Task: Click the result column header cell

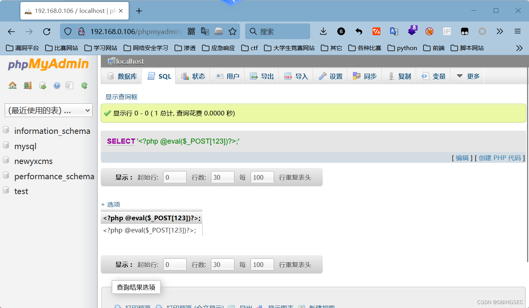Action: pyautogui.click(x=152, y=218)
